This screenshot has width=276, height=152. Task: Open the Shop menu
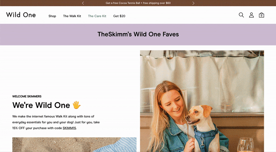point(52,16)
